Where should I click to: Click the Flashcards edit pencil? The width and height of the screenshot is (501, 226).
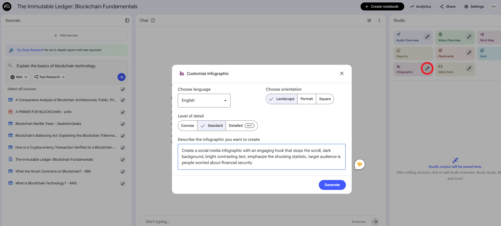[469, 52]
